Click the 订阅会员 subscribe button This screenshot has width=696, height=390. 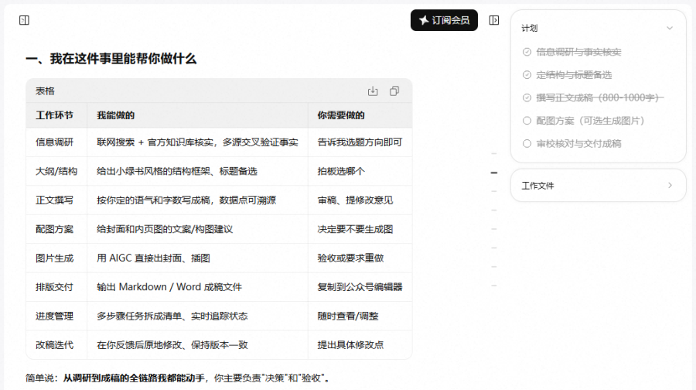point(444,20)
